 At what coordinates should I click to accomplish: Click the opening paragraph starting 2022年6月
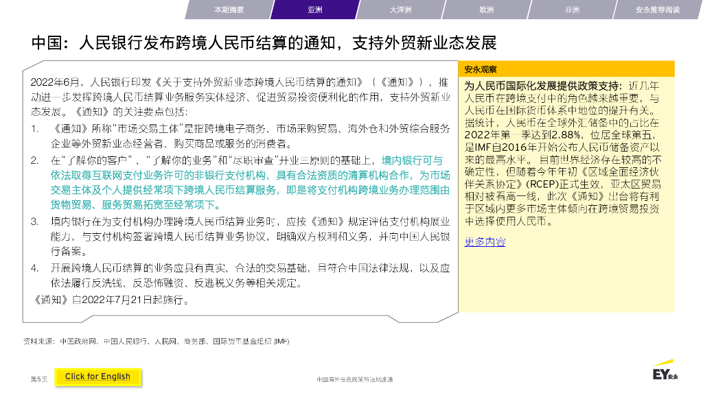tap(241, 97)
